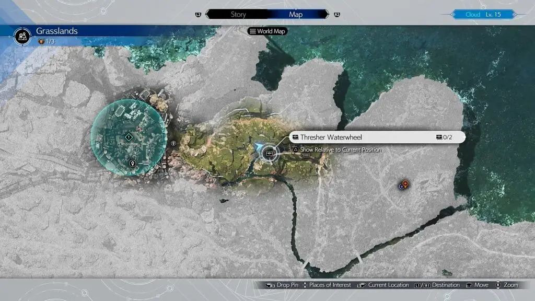Click the Cloud Lv. 15 character badge

484,15
